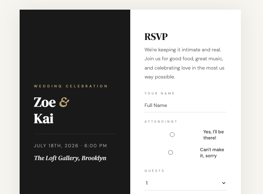Select the "Can't make it, sorry" radio button

tap(171, 153)
